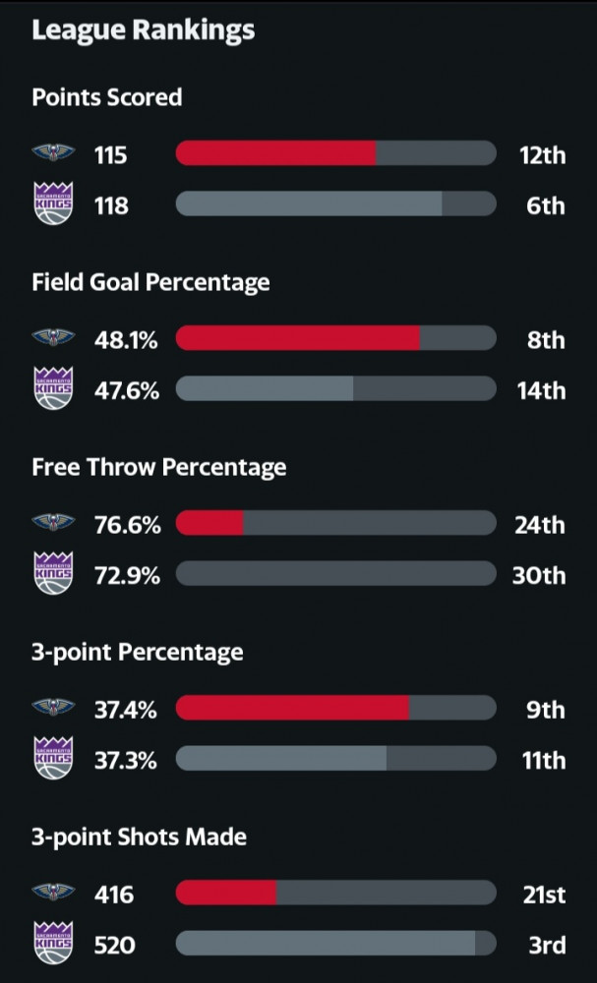Viewport: 597px width, 983px height.
Task: Select the League Rankings heading
Action: pos(143,31)
